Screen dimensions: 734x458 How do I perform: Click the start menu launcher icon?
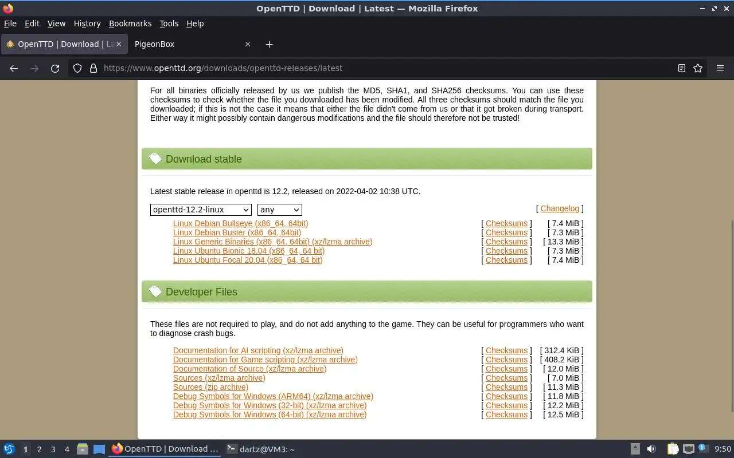9,449
